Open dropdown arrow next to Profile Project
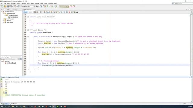Image resolution: width=193 pixels, height=108 pixels. click(x=58, y=6)
